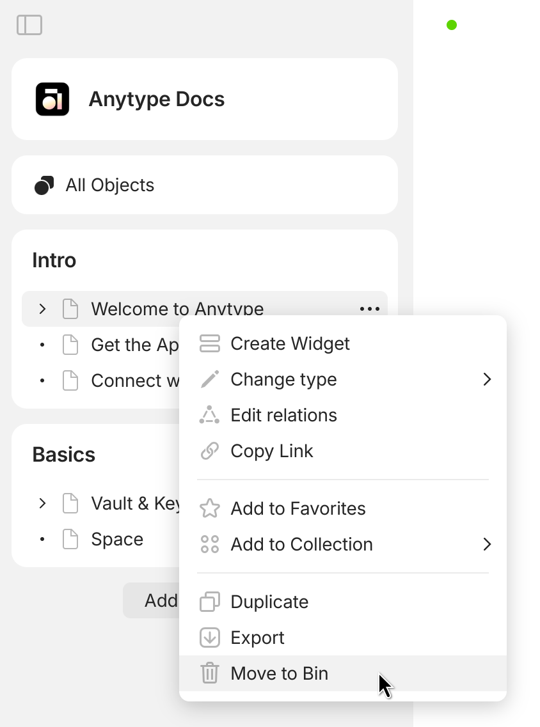Open All Objects widget
The height and width of the screenshot is (727, 540).
pyautogui.click(x=205, y=185)
